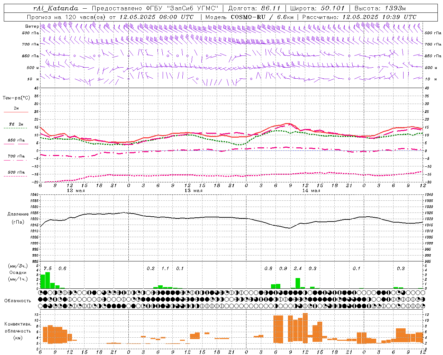Click the Осадки precipitation label
The height and width of the screenshot is (355, 443).
18,272
